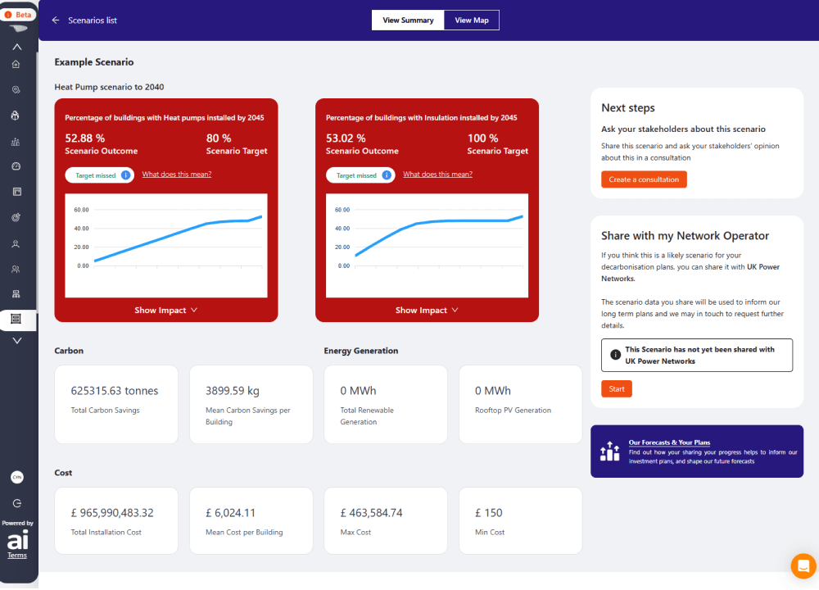Viewport: 819px width, 590px height.
Task: Open the map location pin sidebar icon
Action: point(16,90)
